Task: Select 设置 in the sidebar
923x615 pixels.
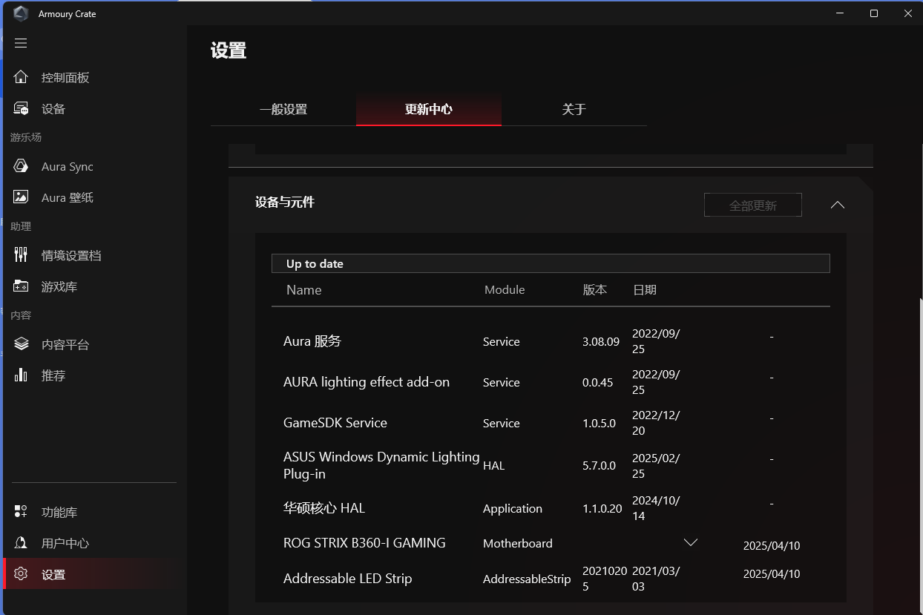Action: point(53,574)
